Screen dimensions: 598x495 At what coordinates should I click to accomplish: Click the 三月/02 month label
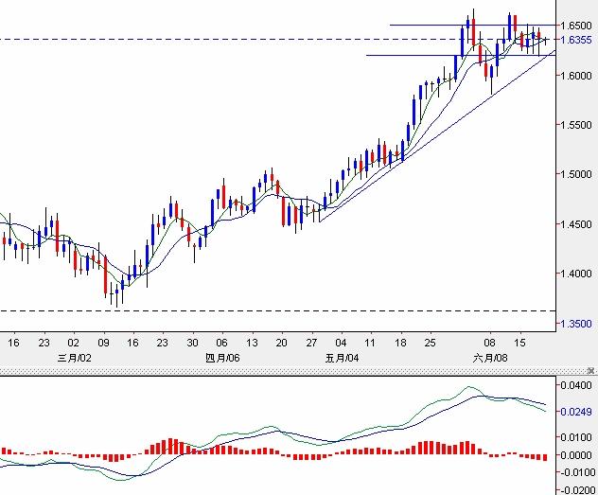coord(75,358)
